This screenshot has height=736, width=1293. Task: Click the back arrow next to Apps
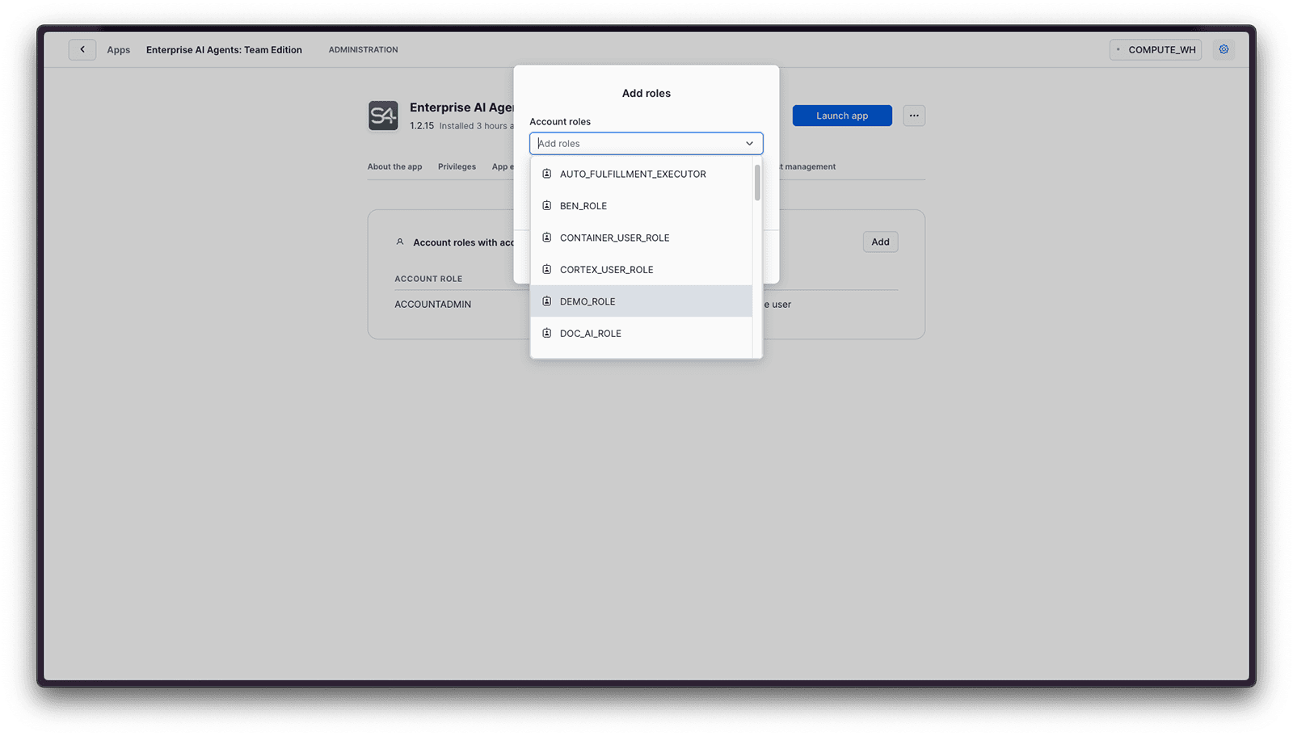(x=82, y=49)
